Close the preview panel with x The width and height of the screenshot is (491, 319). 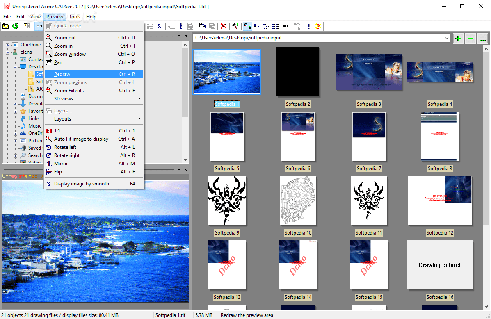coord(186,169)
